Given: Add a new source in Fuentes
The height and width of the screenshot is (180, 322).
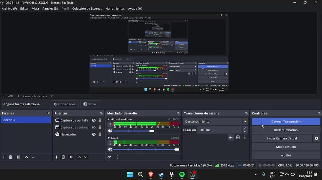Looking at the screenshot, I should coord(56,157).
